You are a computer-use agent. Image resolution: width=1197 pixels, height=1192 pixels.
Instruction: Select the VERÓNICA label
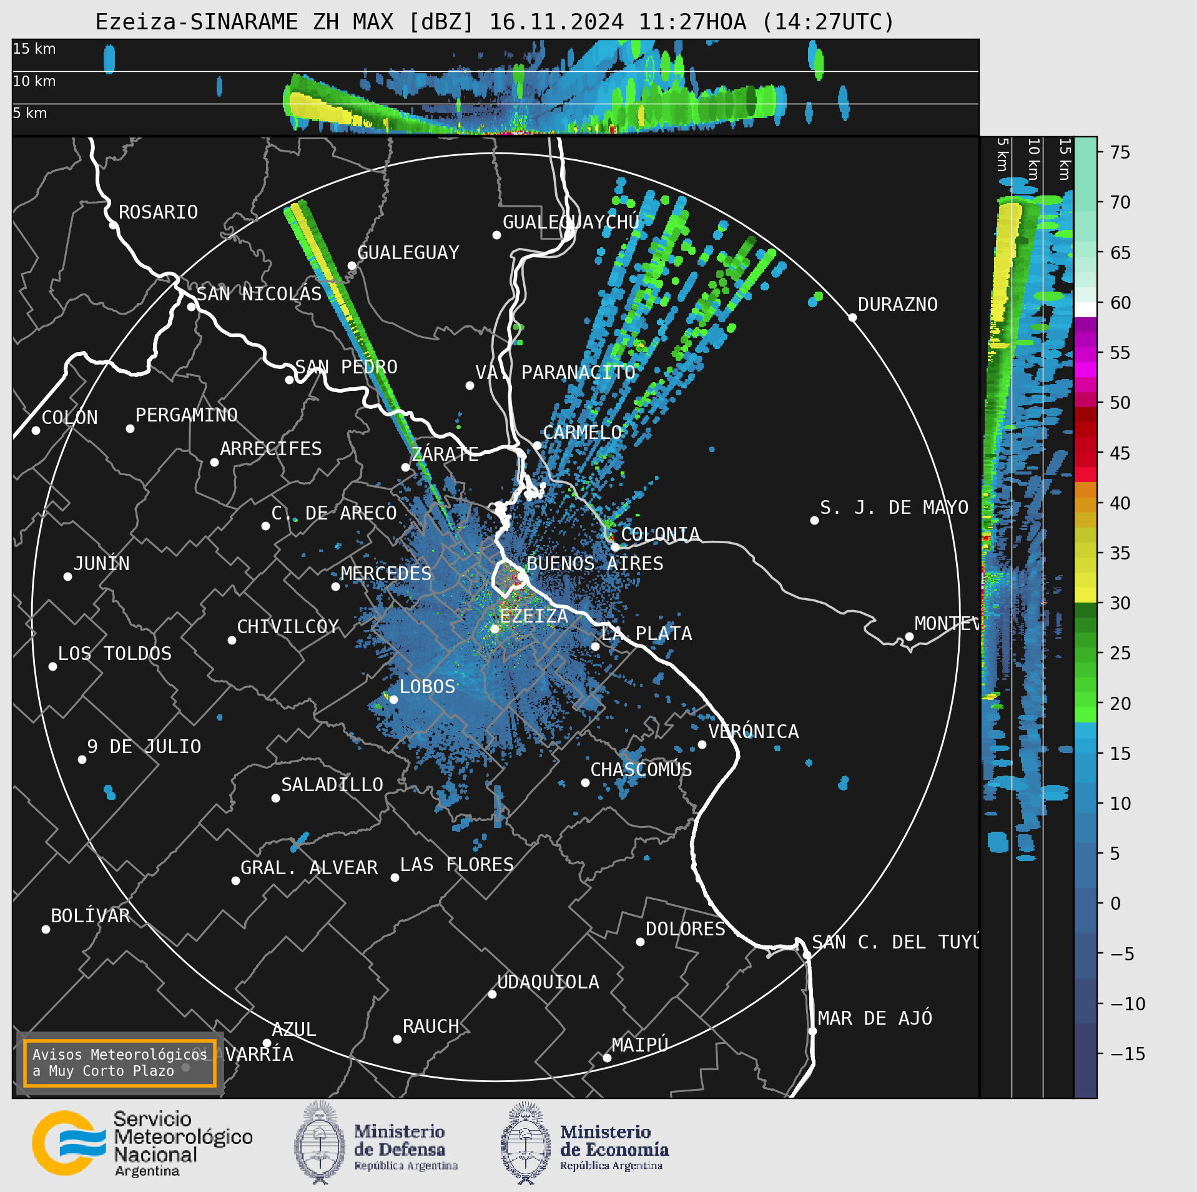pos(753,732)
